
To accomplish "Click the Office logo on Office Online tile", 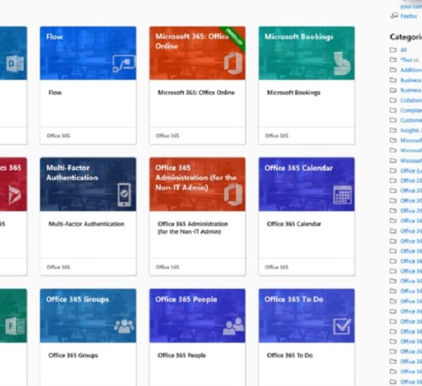I will (233, 62).
